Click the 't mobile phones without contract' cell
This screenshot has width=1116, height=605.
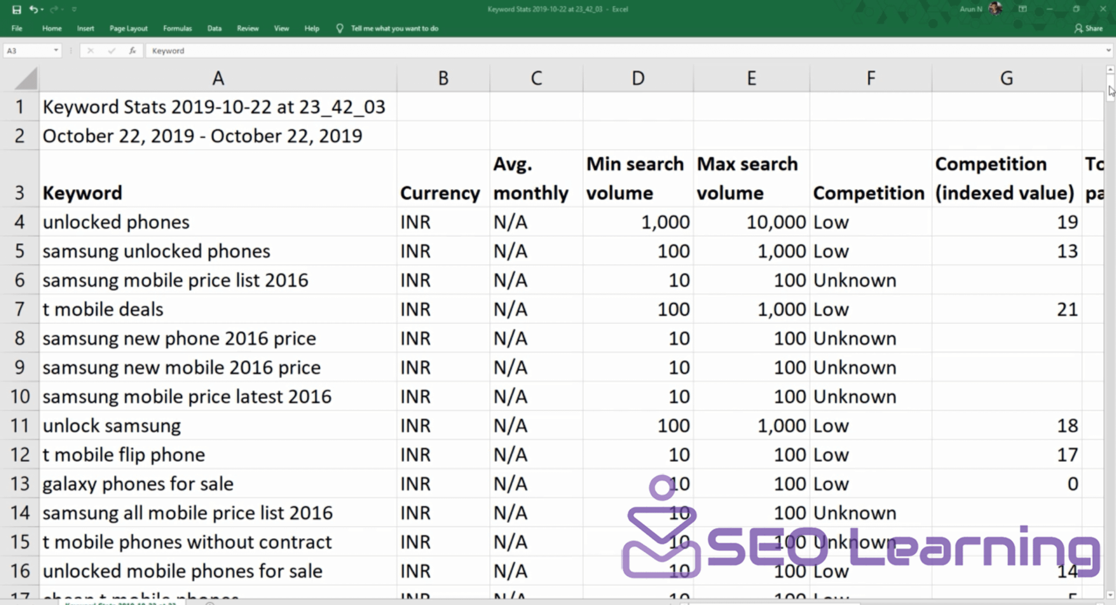pyautogui.click(x=218, y=542)
